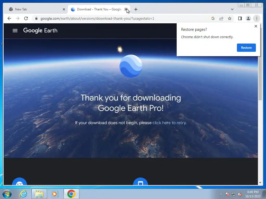Click the round mobile device icon at page bottom
The height and width of the screenshot is (199, 266).
[141, 181]
